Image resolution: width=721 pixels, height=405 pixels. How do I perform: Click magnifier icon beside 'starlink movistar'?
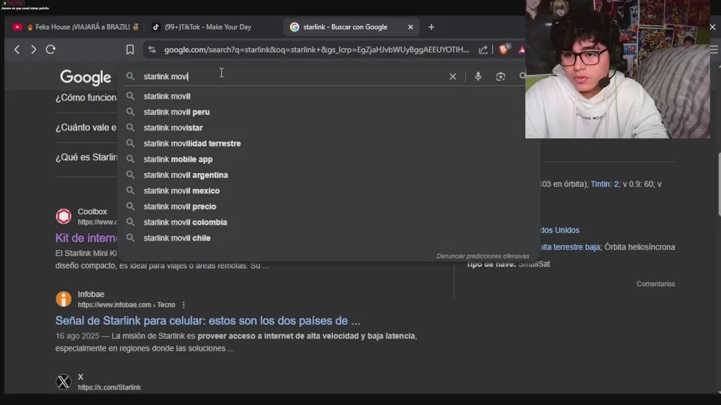coord(131,128)
